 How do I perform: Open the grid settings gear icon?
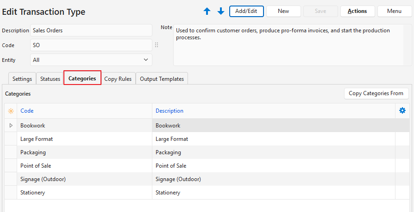coord(402,110)
